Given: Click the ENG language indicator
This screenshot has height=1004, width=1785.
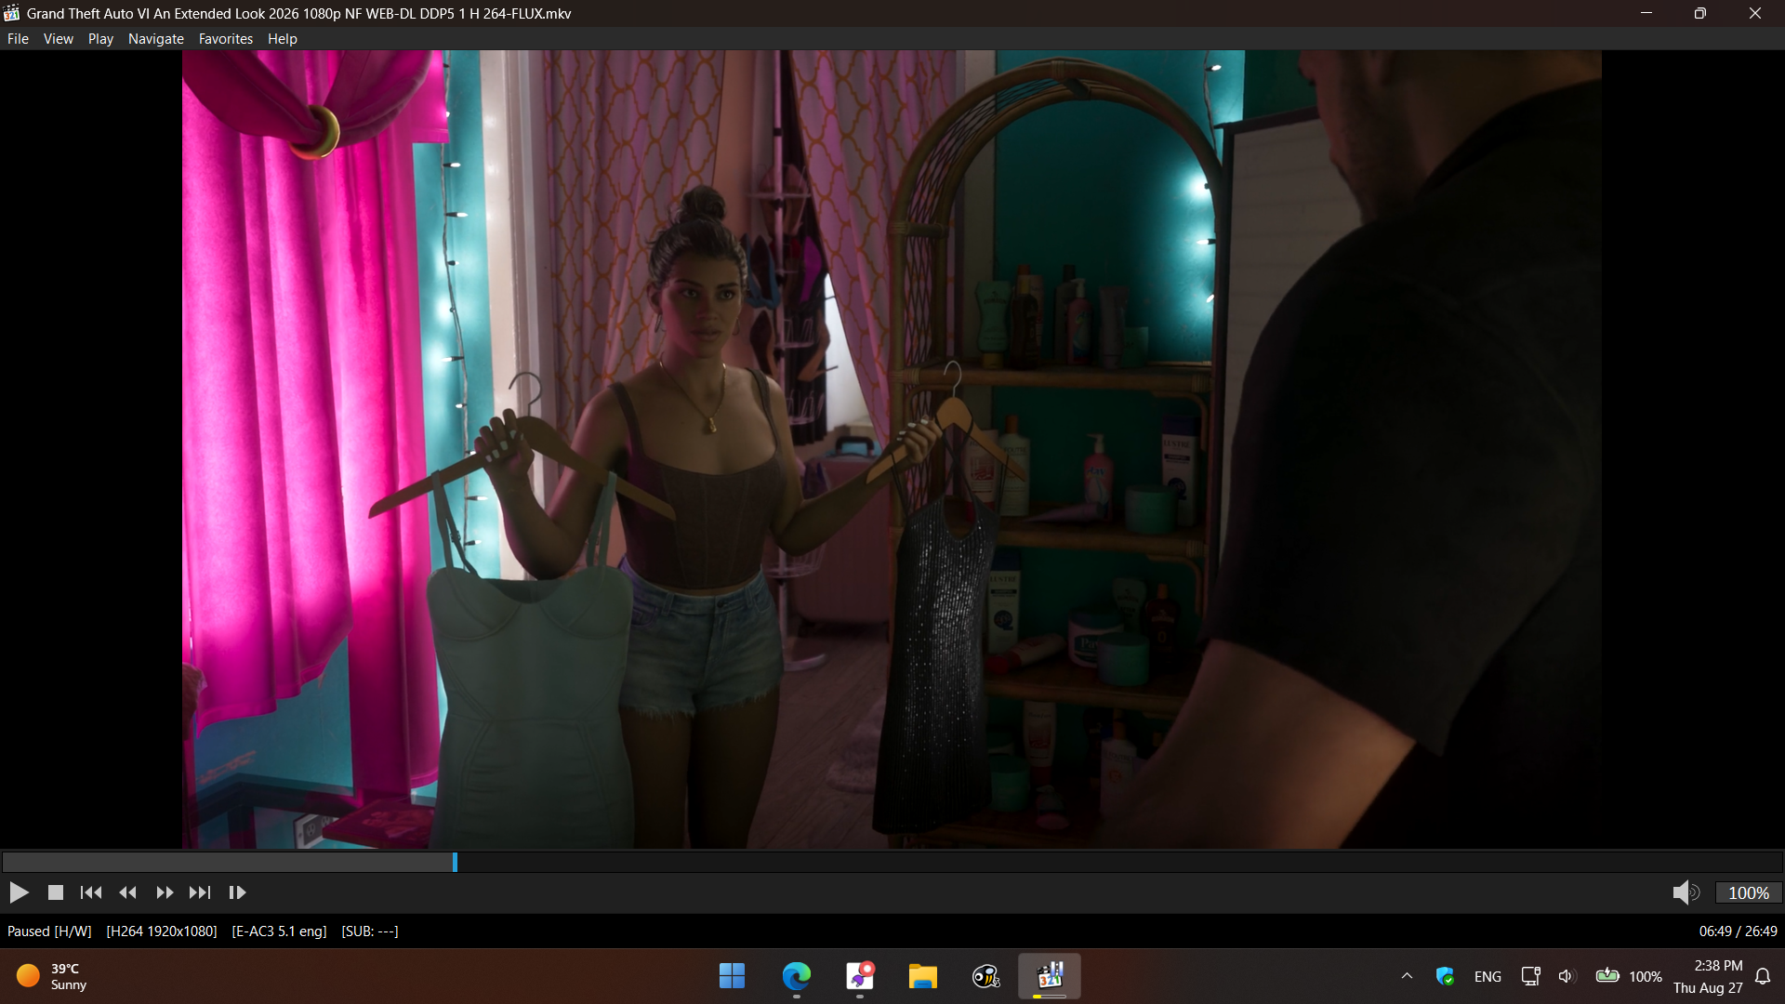Looking at the screenshot, I should [x=1487, y=976].
